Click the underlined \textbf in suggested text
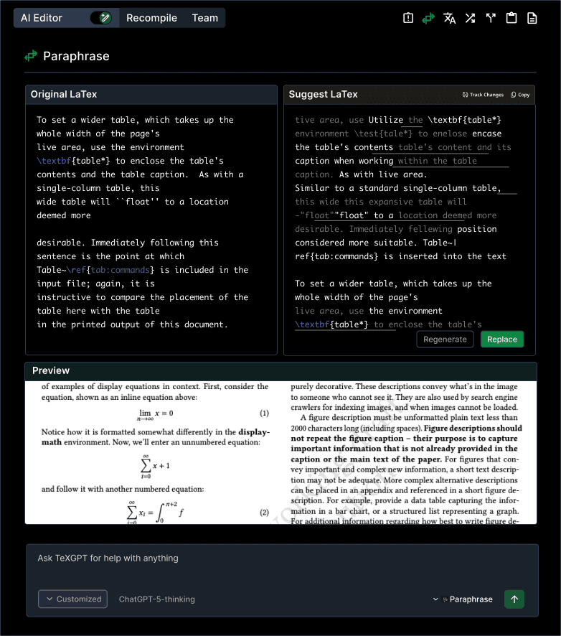The image size is (561, 636). (x=312, y=324)
